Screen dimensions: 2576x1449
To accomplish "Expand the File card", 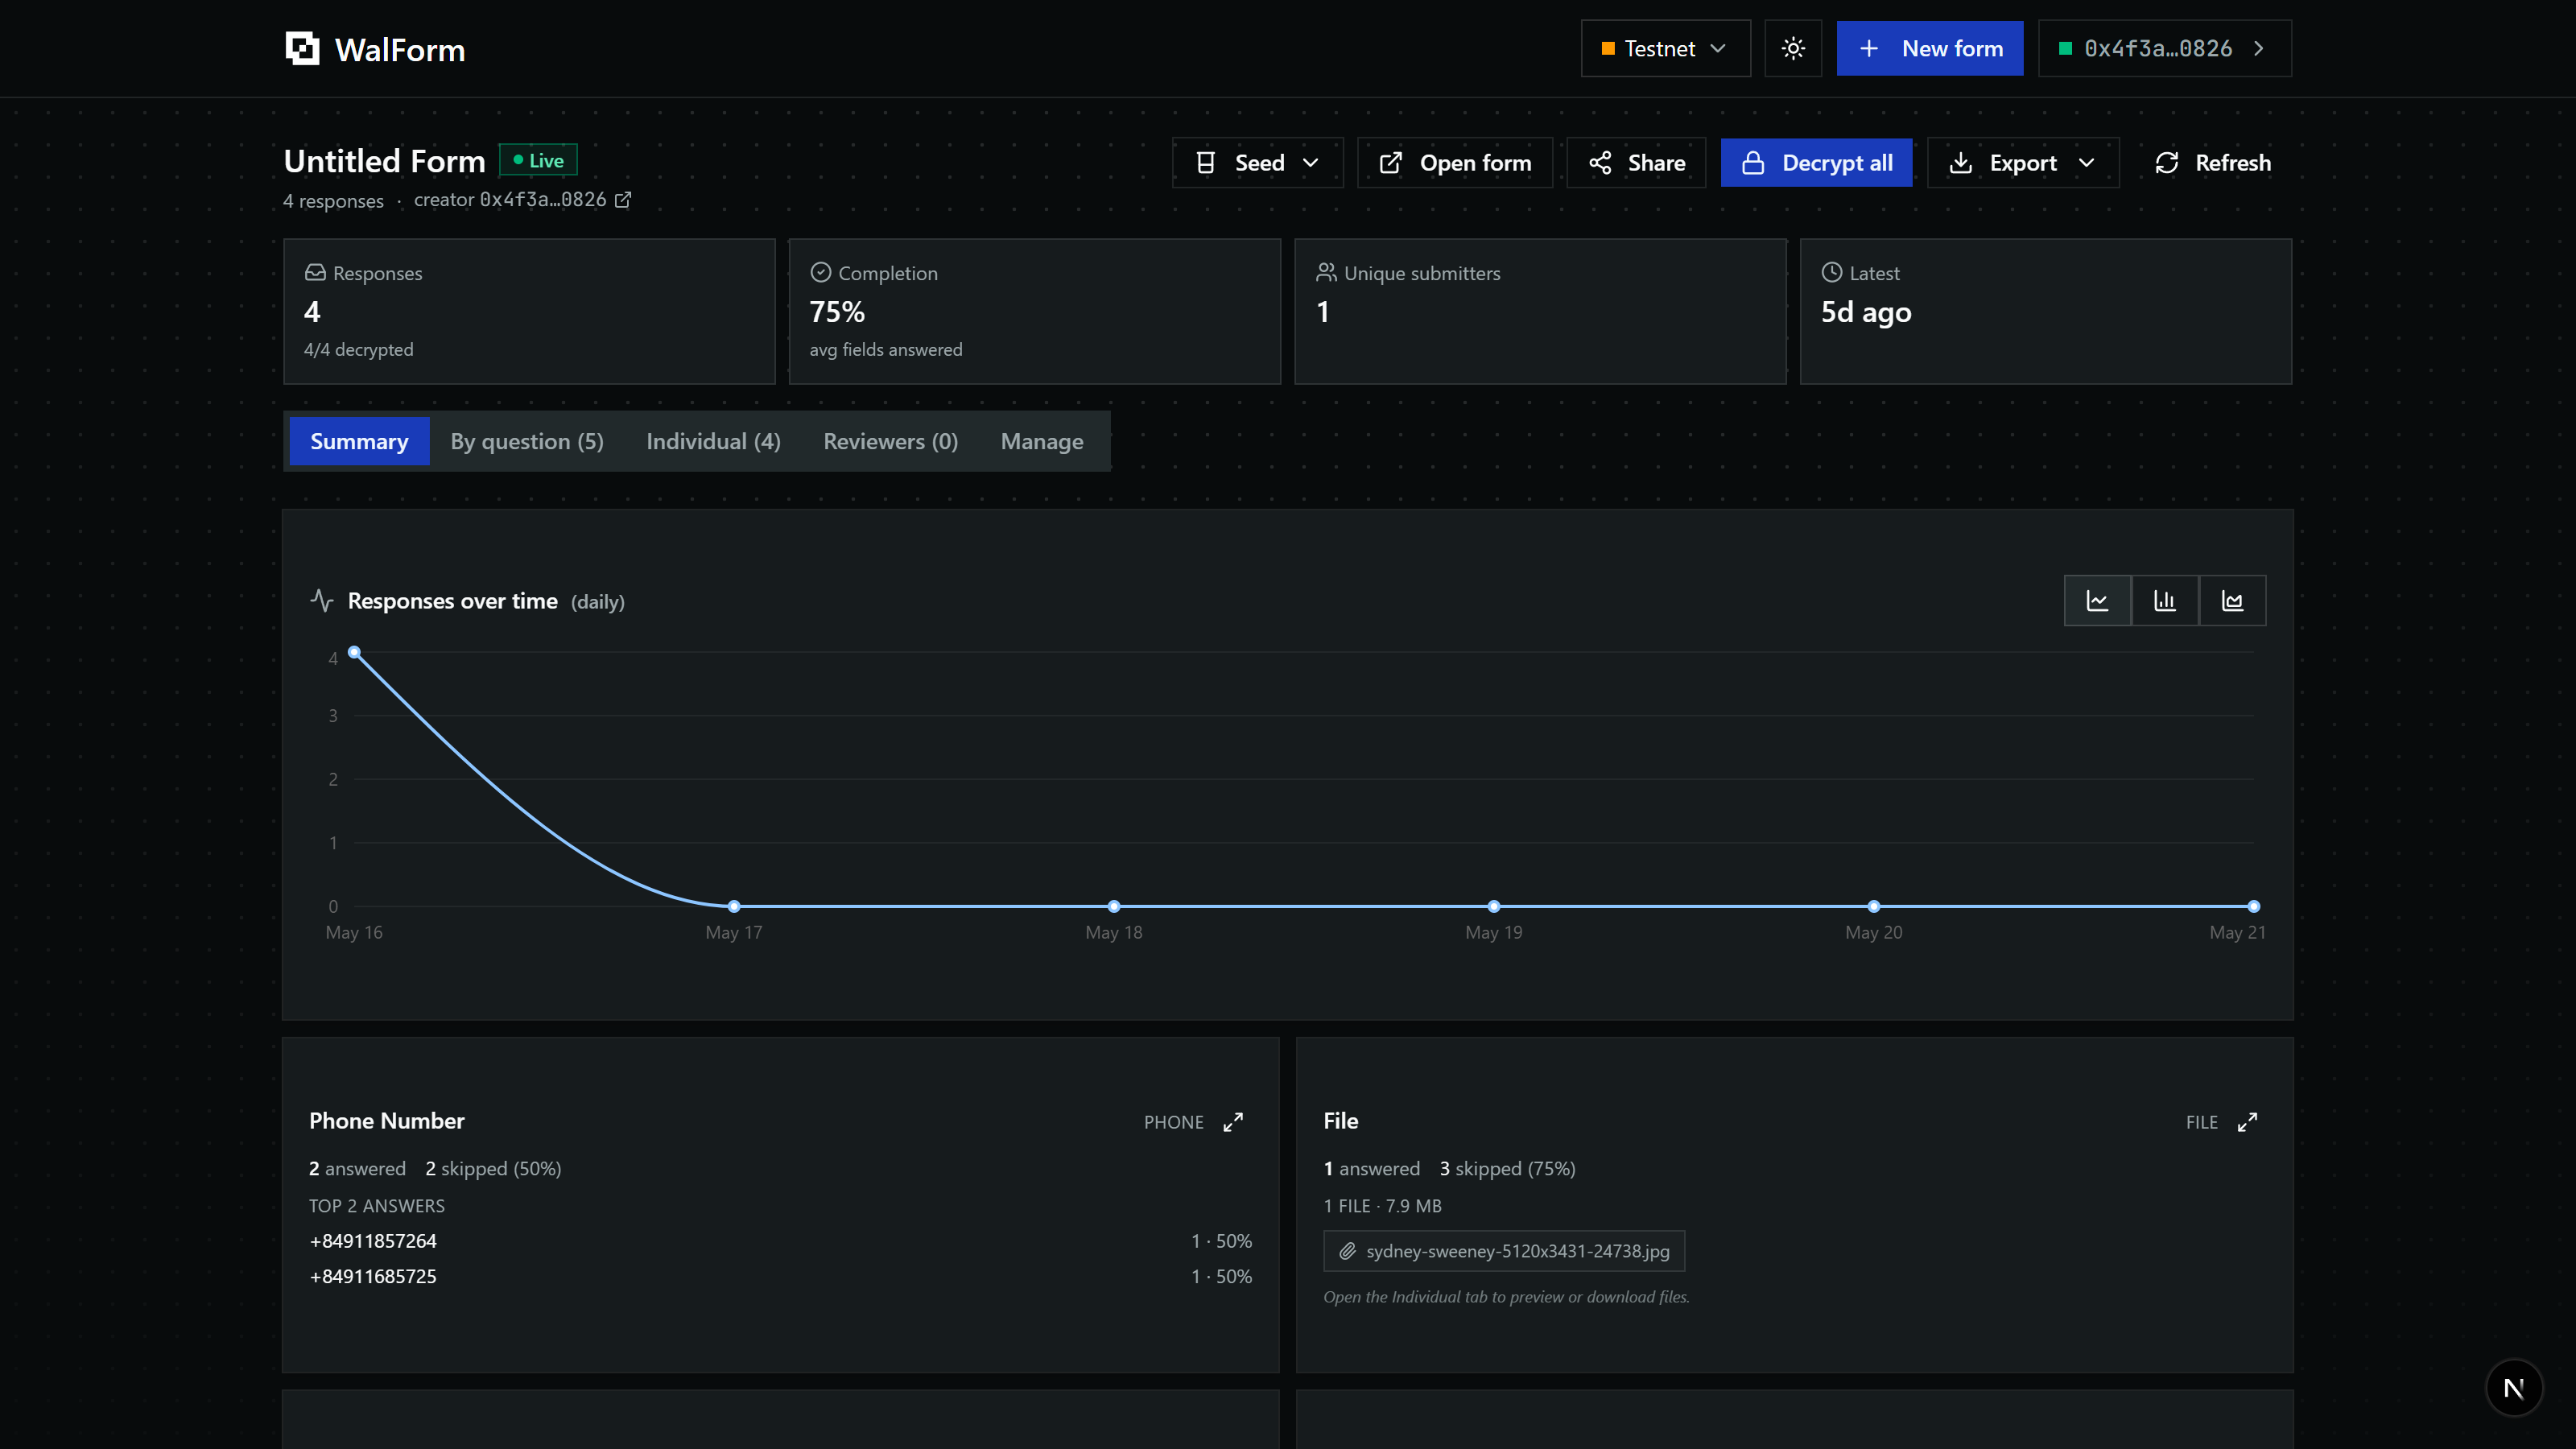I will pos(2247,1122).
